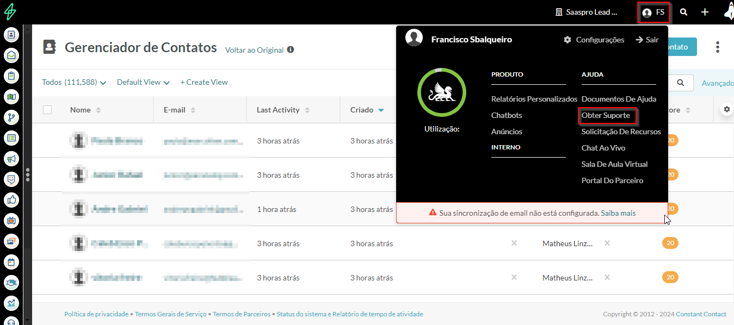This screenshot has width=734, height=325.
Task: Click the Saiba mais link
Action: click(x=618, y=213)
